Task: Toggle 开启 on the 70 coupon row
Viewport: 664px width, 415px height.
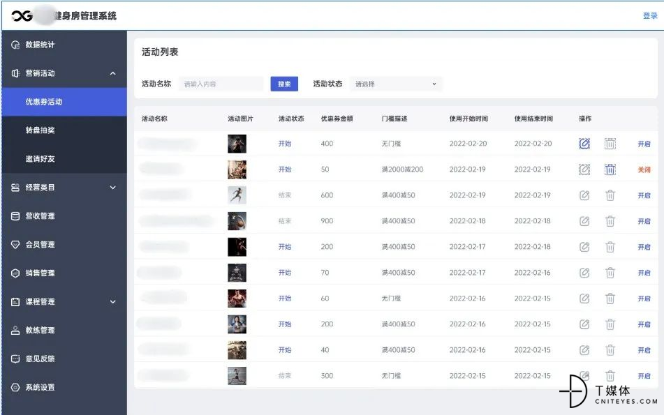Action: point(644,273)
